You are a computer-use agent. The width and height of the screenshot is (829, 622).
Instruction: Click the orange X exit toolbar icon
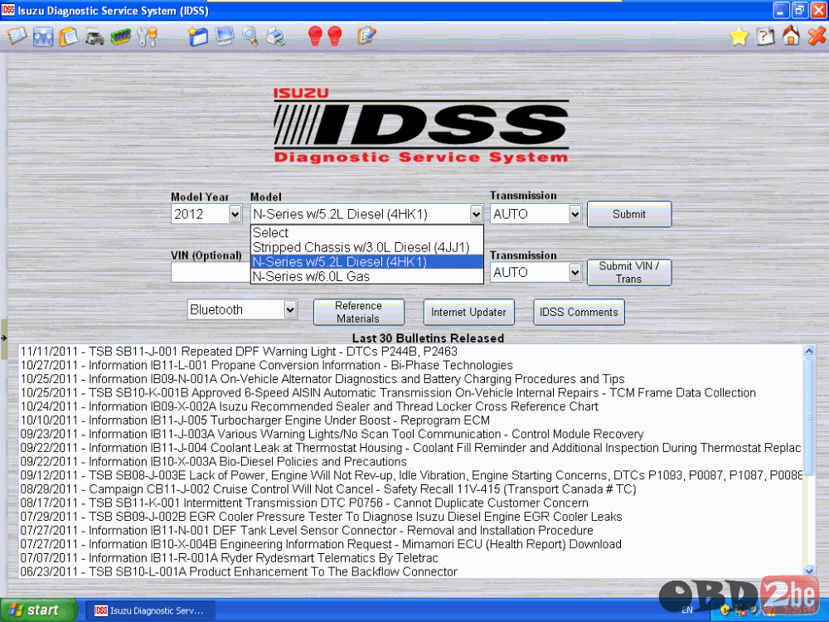coord(817,36)
